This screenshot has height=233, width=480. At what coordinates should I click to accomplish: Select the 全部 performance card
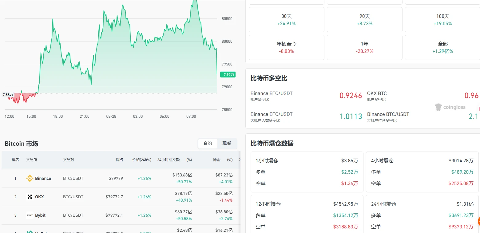[443, 47]
